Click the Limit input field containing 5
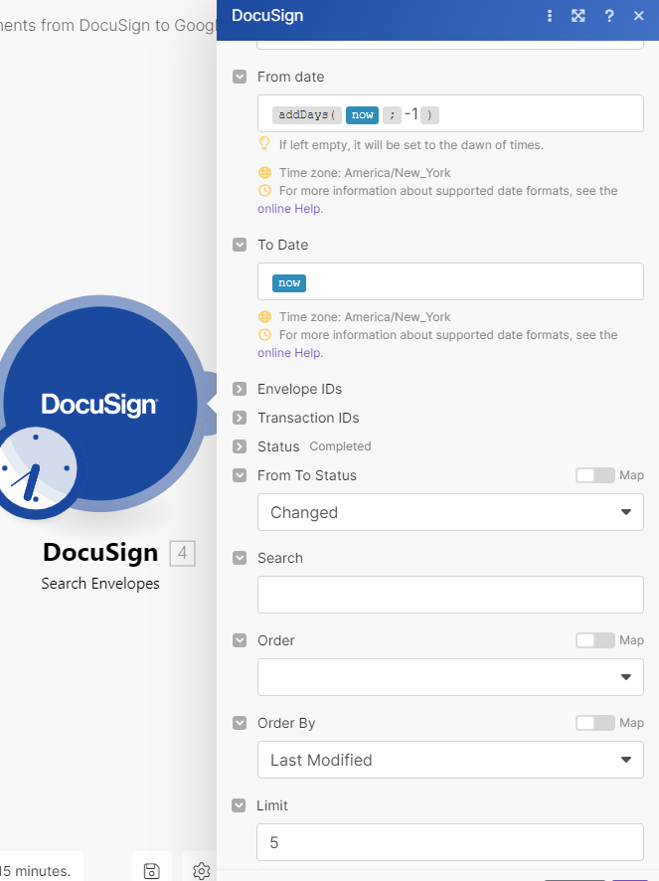Screen dimensions: 659x881 (450, 843)
